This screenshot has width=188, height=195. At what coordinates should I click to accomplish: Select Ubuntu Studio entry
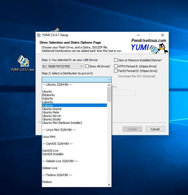74,119
